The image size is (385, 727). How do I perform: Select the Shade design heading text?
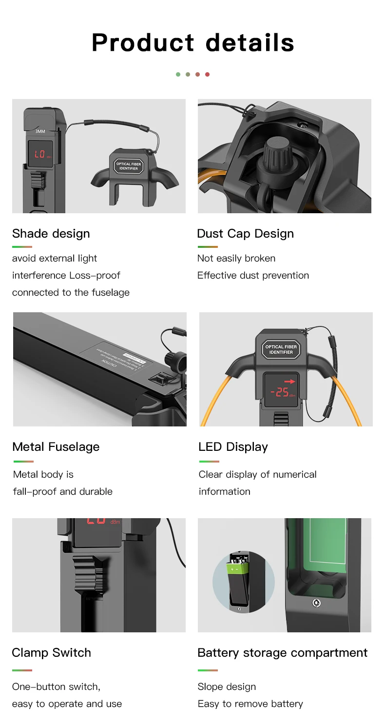(51, 233)
